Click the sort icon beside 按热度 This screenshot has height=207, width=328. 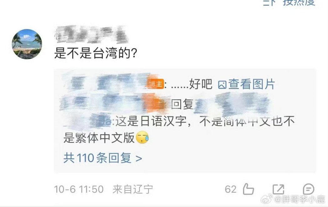tap(269, 2)
